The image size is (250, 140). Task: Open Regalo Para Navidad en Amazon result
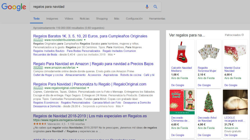(93, 64)
